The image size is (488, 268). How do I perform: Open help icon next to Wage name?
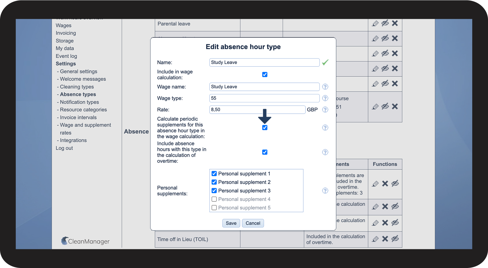325,87
